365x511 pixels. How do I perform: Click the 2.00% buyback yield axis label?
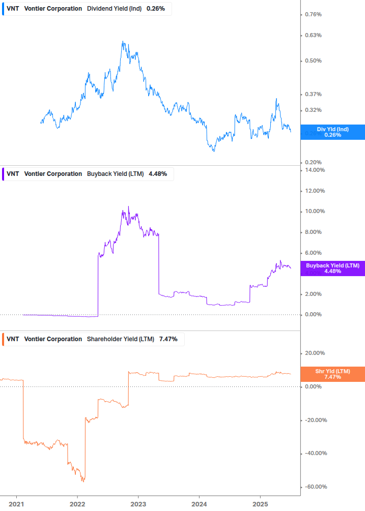point(313,294)
